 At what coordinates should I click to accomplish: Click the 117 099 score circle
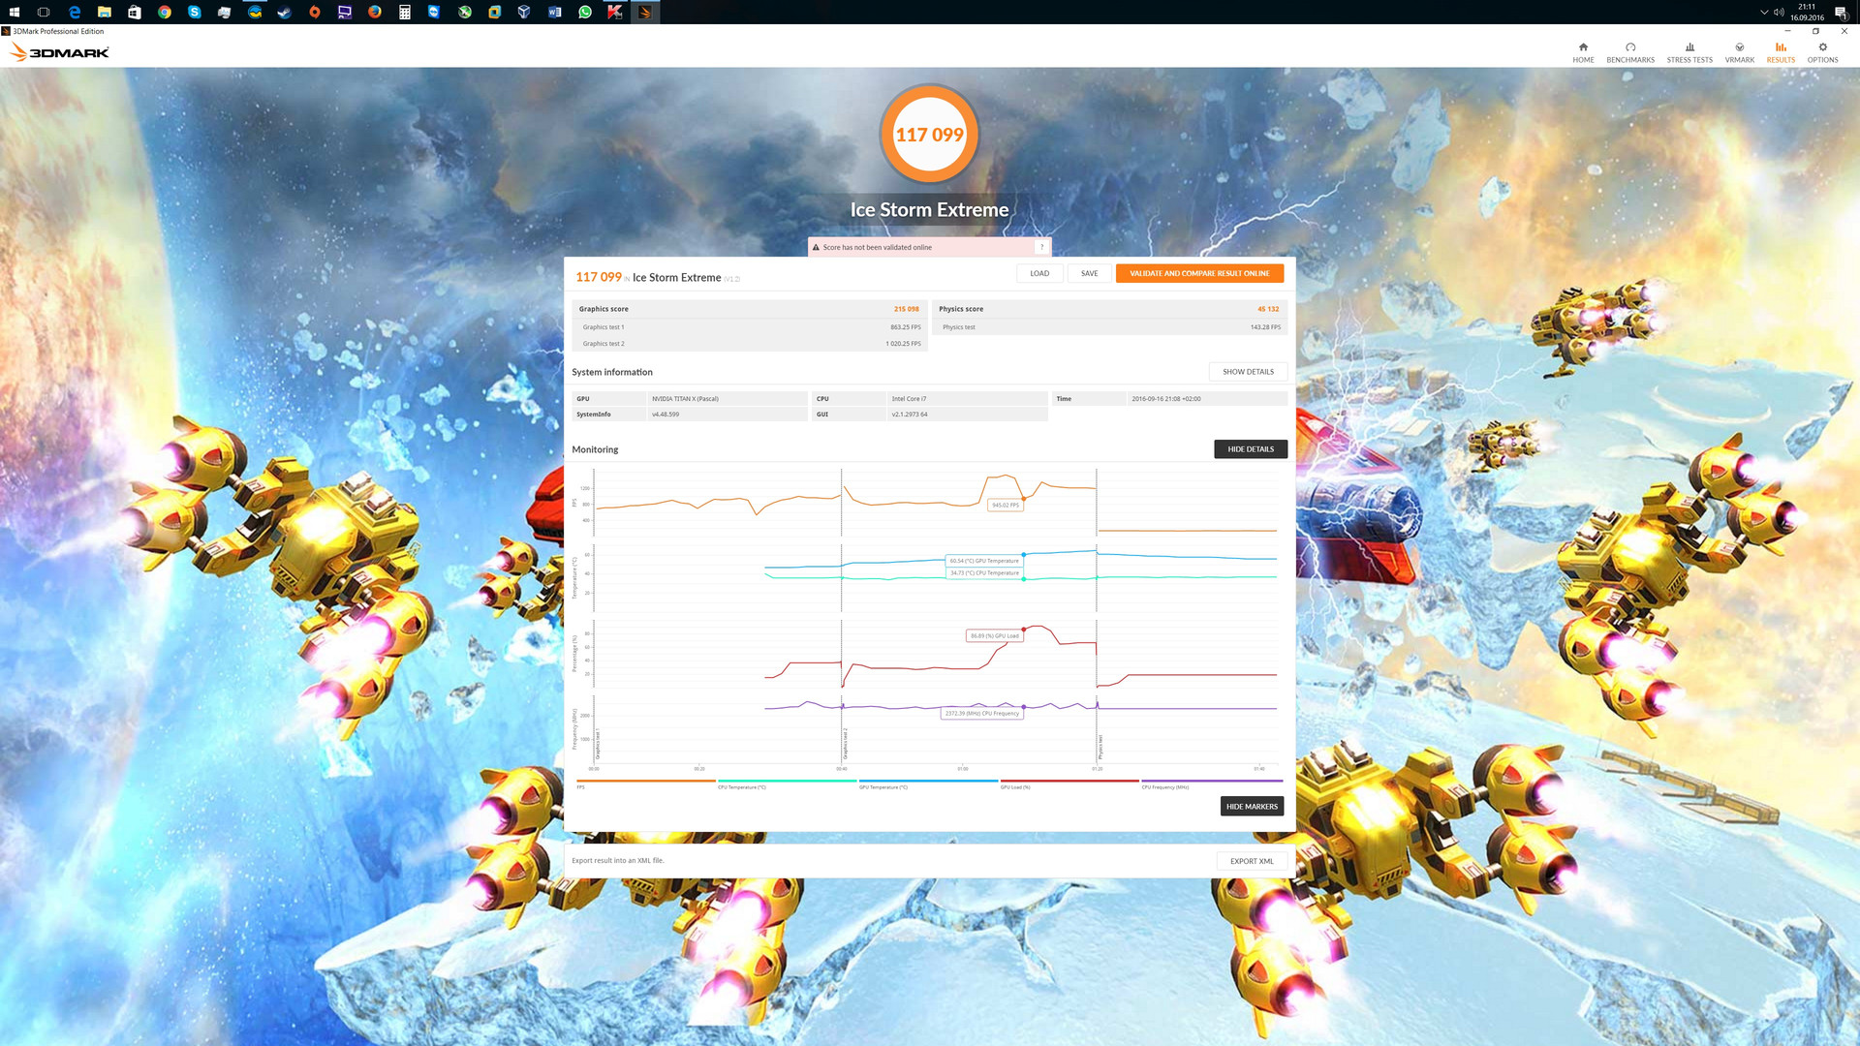click(x=929, y=135)
